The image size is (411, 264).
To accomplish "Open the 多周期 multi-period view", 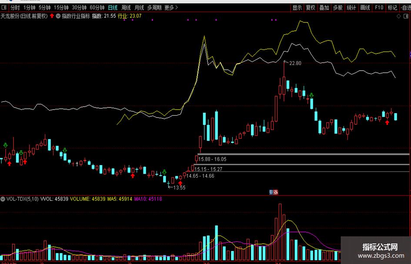I will click(x=154, y=7).
